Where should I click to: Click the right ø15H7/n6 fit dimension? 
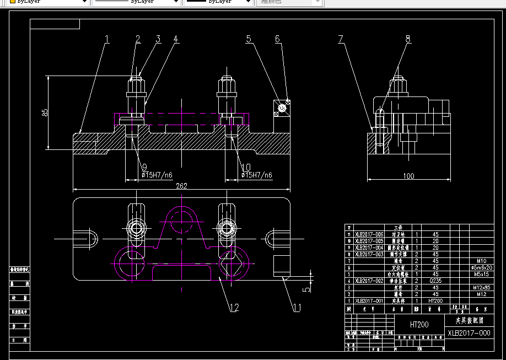[x=257, y=175]
